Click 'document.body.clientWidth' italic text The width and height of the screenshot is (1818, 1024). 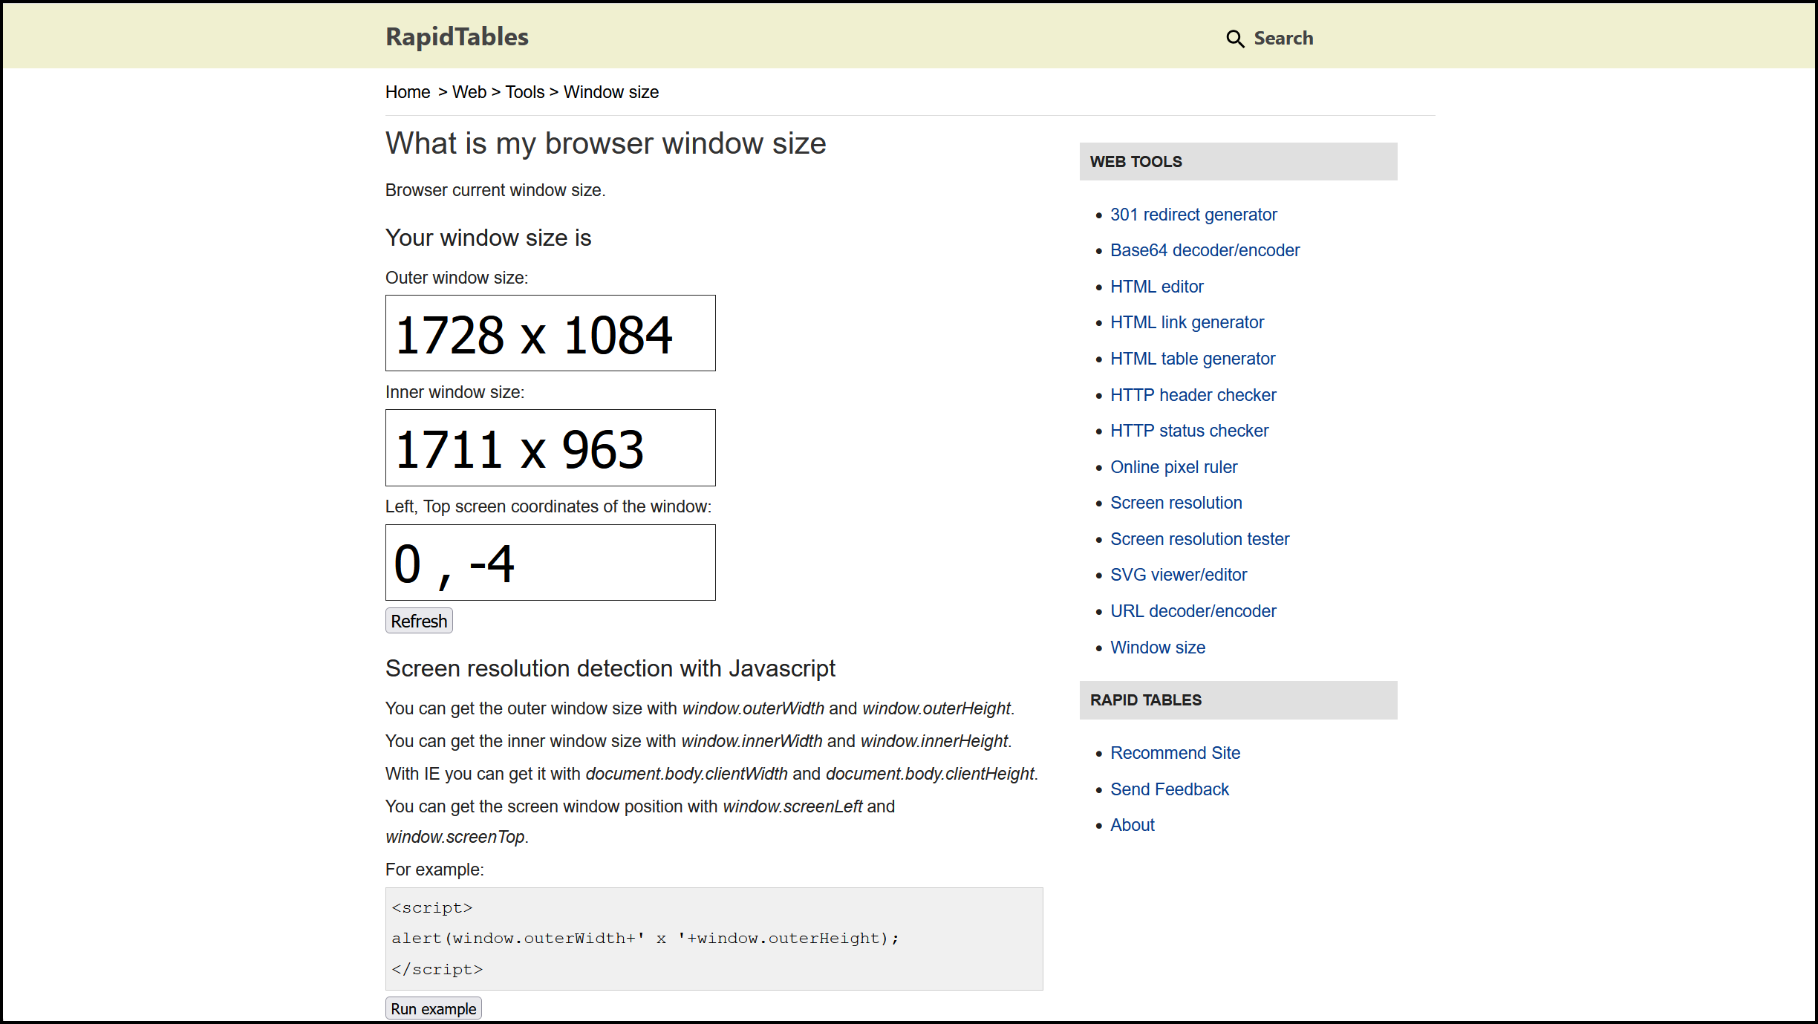(687, 774)
